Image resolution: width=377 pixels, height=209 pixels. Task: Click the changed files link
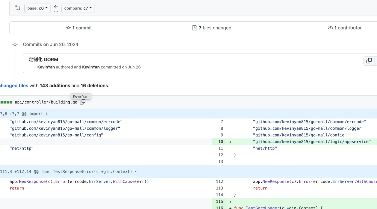14,86
